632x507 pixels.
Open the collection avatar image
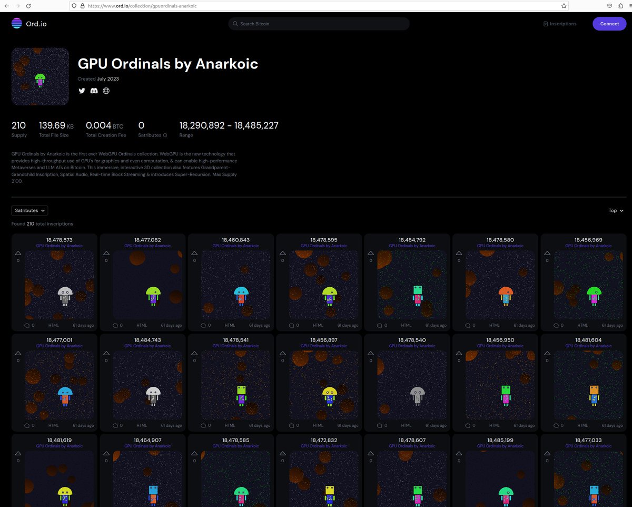40,76
